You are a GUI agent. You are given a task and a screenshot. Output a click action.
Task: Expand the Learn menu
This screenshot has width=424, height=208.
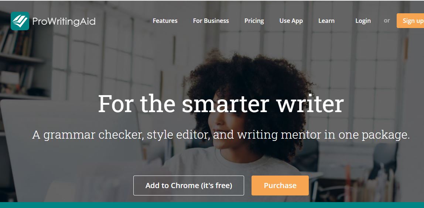[x=326, y=21]
